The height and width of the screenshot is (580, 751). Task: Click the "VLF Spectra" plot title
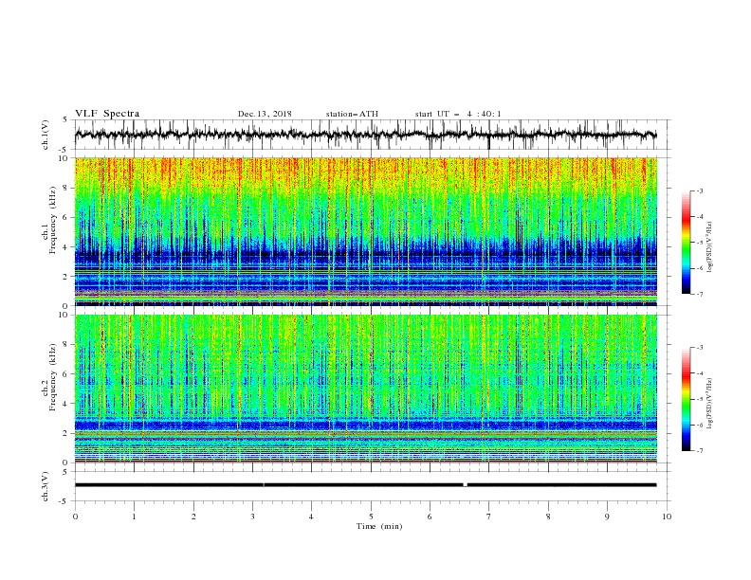point(107,114)
